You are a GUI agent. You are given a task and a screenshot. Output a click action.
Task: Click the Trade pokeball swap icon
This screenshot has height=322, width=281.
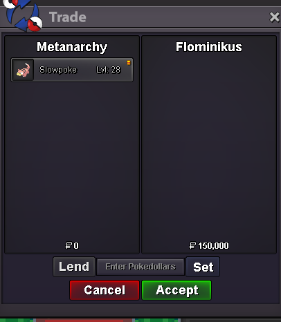(23, 15)
